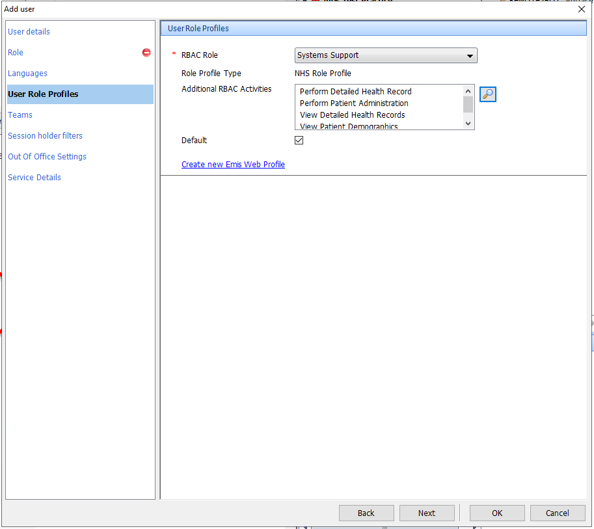
Task: Confirm changes with the OK button
Action: [496, 513]
